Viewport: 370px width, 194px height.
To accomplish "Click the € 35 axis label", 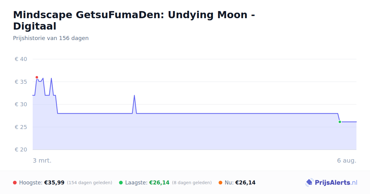I will coord(21,82).
